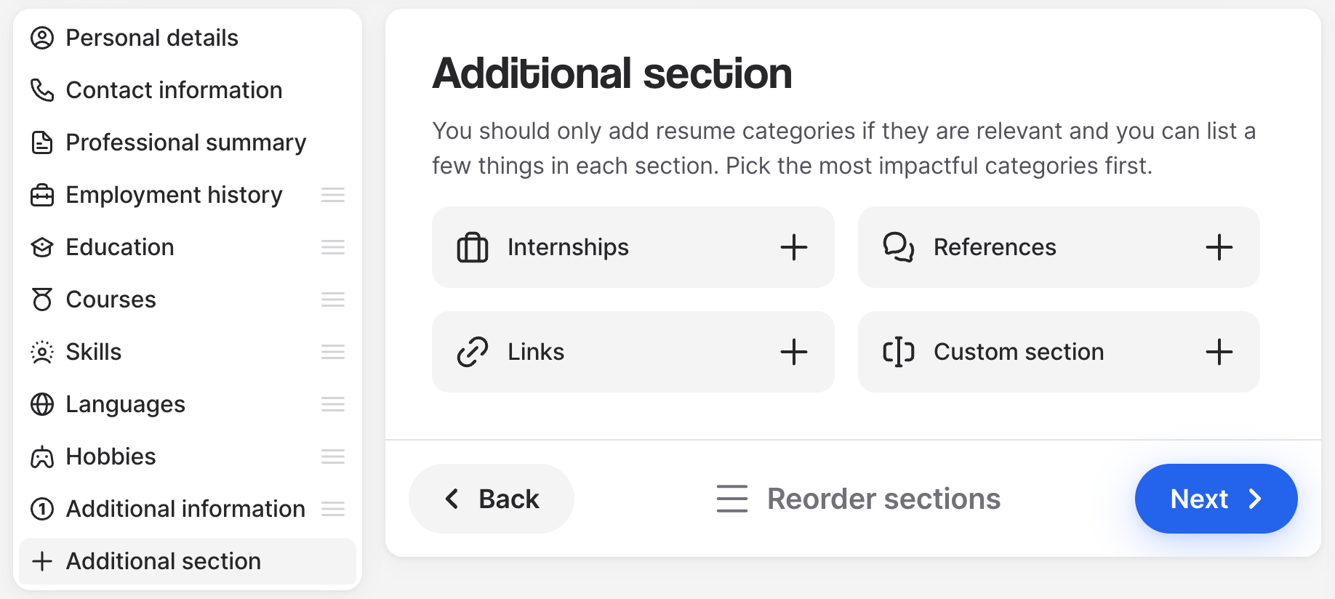Viewport: 1335px width, 599px height.
Task: Click the plus icon for Custom section
Action: pos(1219,352)
